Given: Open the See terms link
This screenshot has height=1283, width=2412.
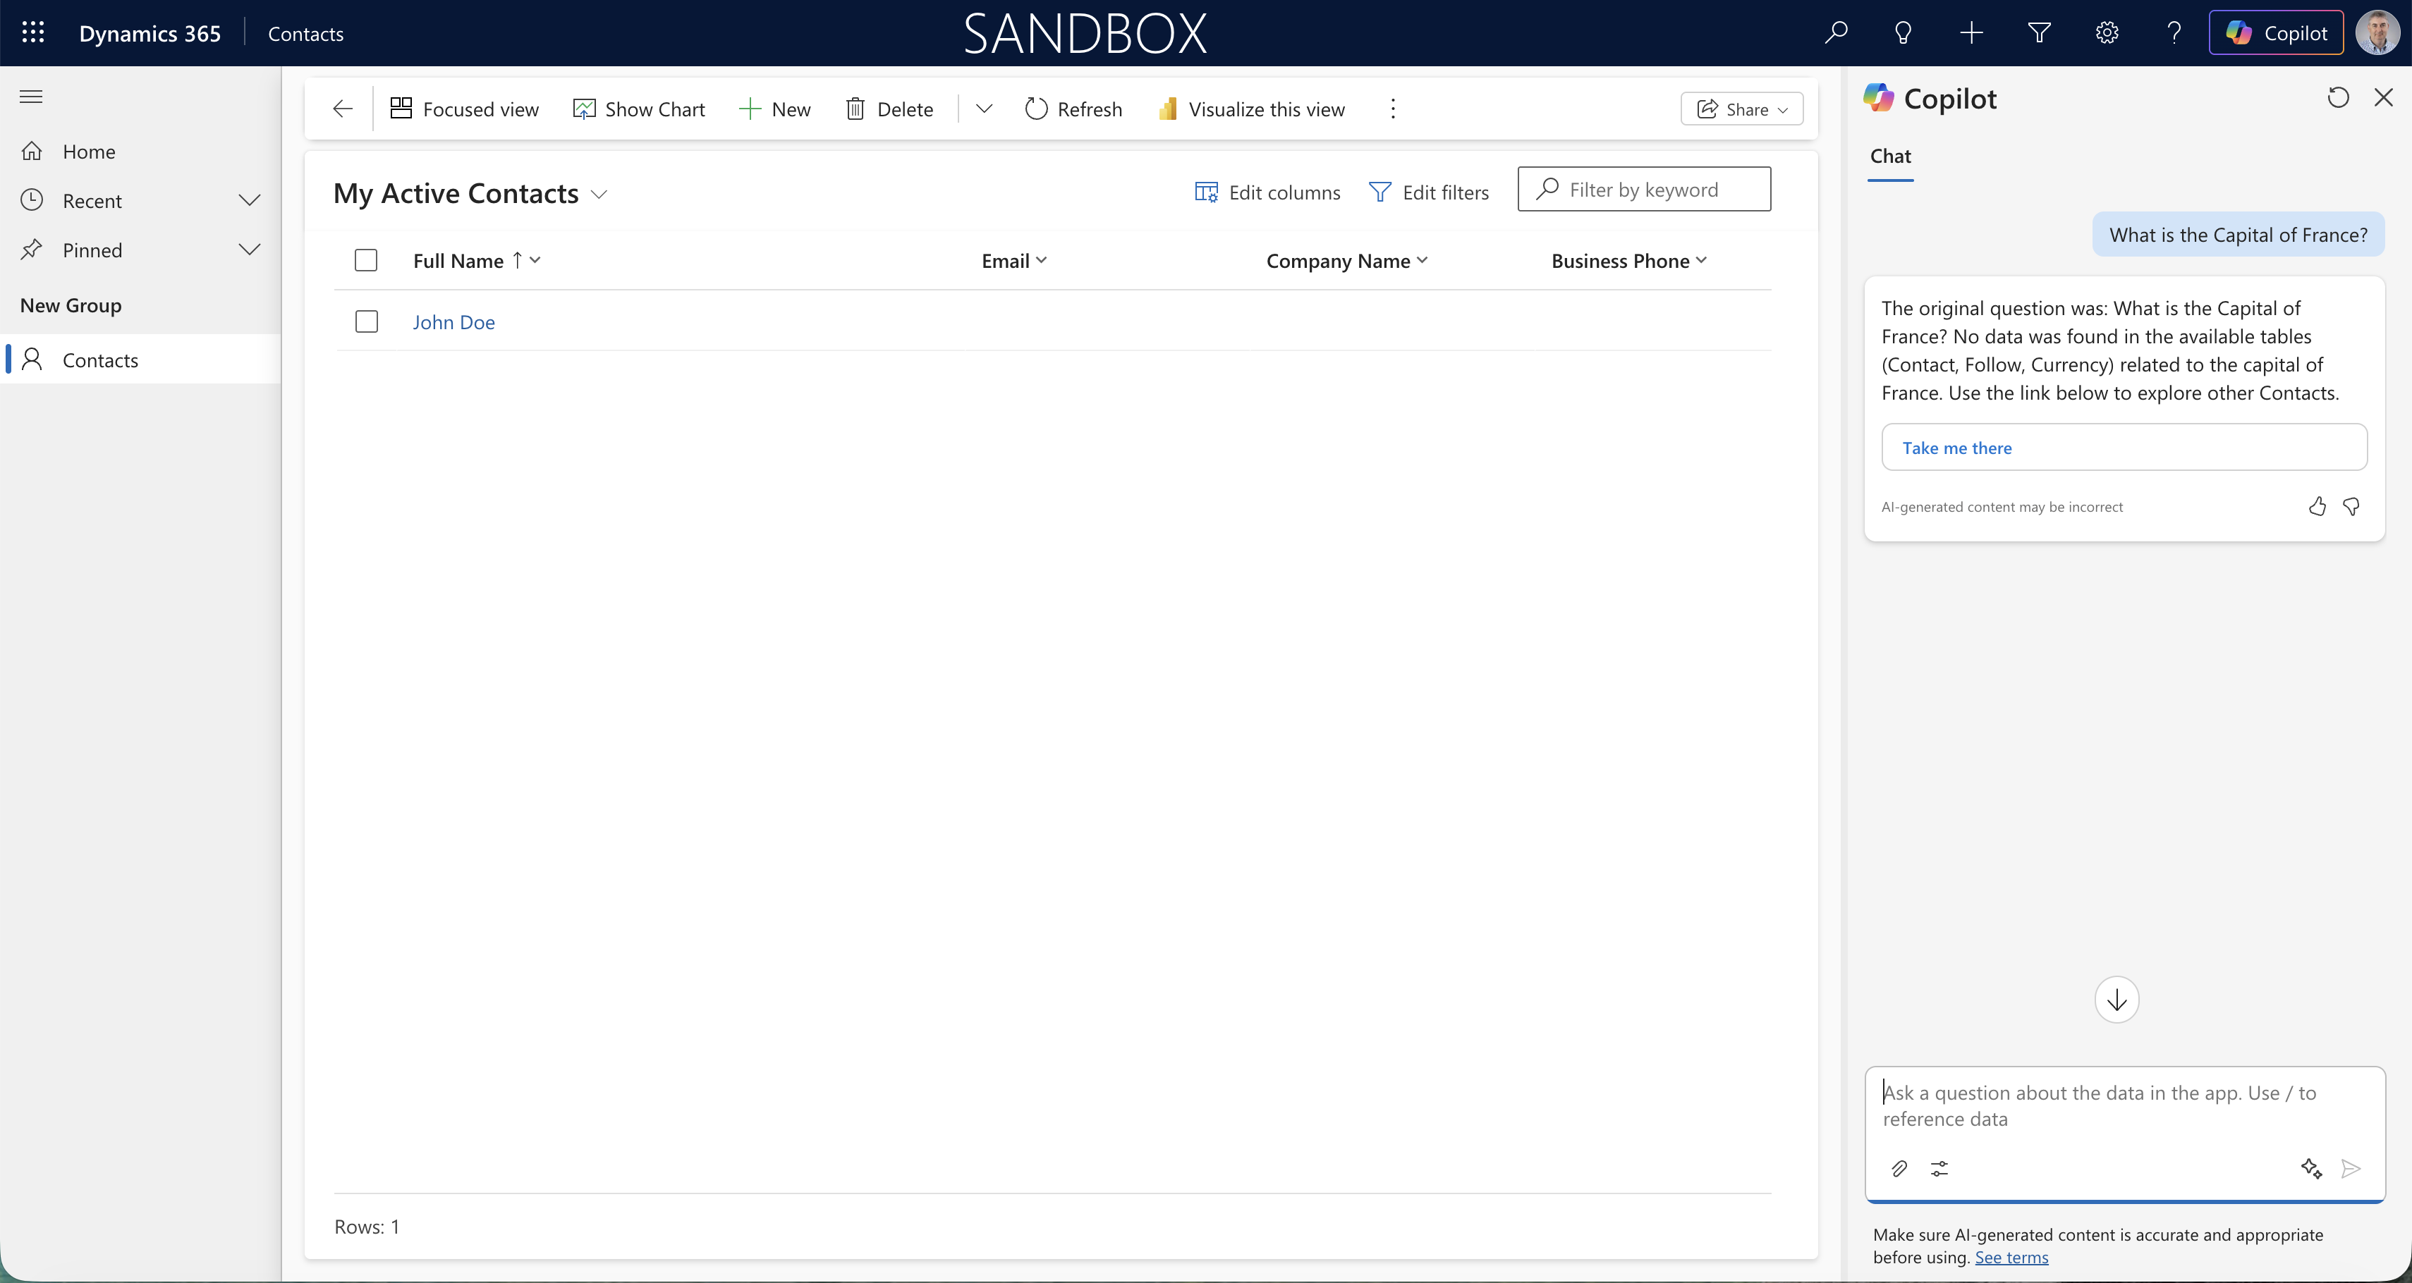Looking at the screenshot, I should point(2011,1258).
